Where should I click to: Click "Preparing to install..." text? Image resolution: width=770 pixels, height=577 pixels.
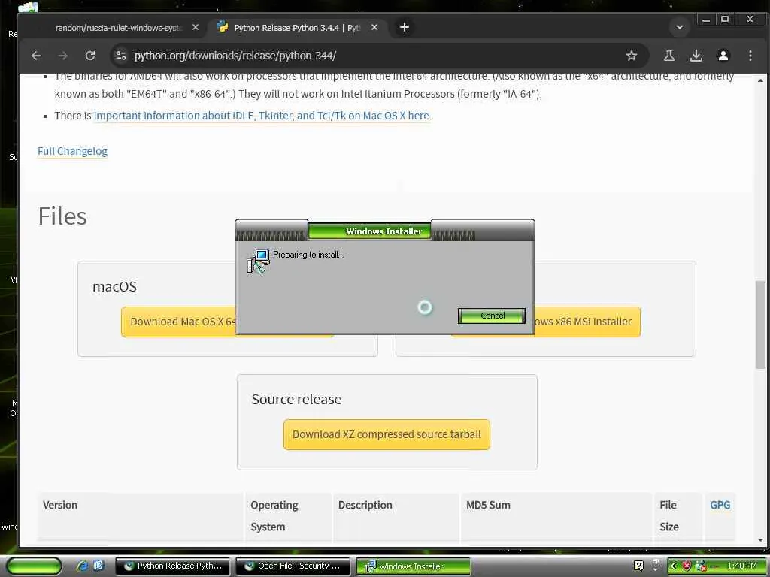308,255
